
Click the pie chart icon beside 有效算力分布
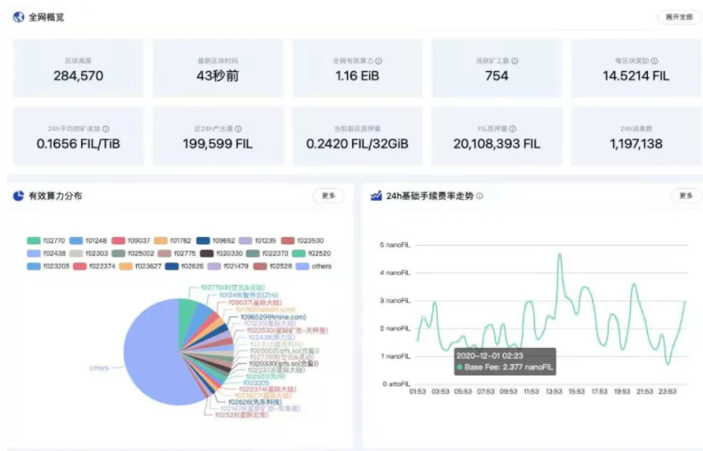(19, 195)
